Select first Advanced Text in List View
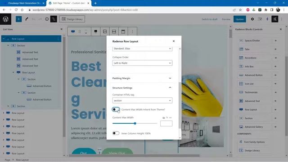This screenshot has width=288, height=162. click(30, 52)
